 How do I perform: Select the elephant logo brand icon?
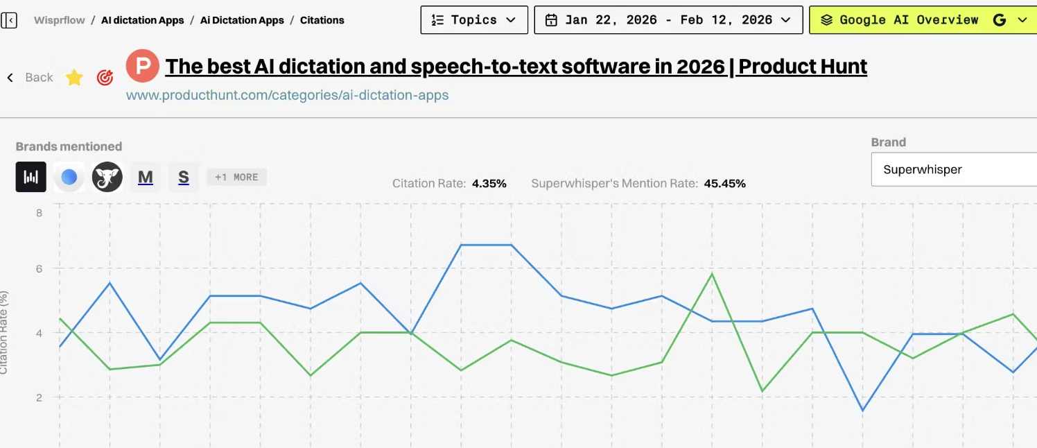(x=107, y=177)
